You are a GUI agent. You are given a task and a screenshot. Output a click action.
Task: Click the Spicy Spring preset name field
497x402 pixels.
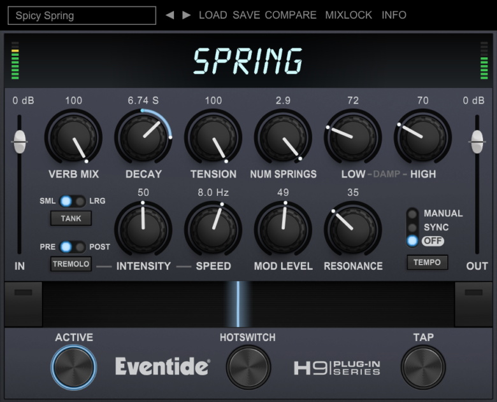coord(82,15)
